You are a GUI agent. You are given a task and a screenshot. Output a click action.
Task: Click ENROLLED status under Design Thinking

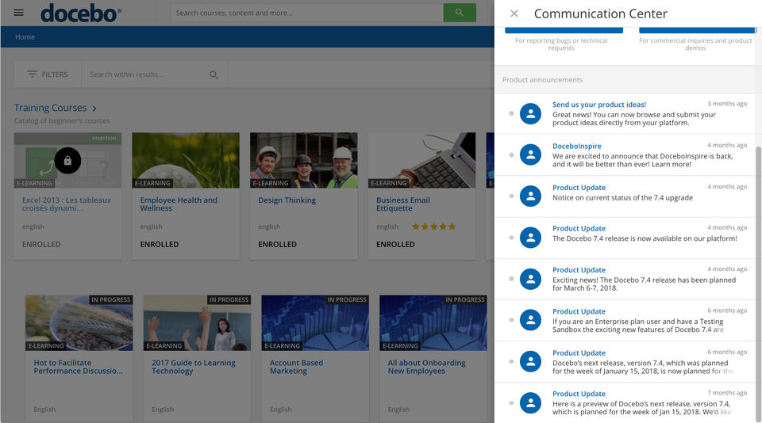pos(277,244)
